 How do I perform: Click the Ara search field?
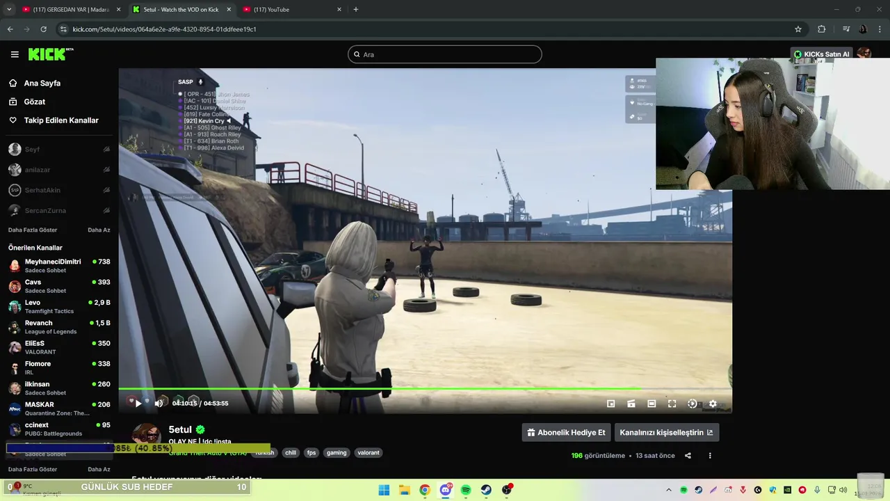[x=445, y=54]
